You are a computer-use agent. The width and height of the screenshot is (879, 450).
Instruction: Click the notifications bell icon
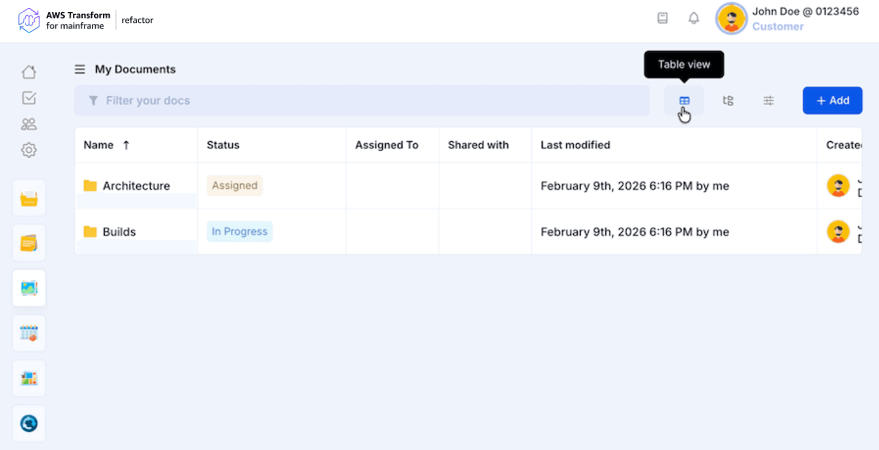pyautogui.click(x=693, y=18)
